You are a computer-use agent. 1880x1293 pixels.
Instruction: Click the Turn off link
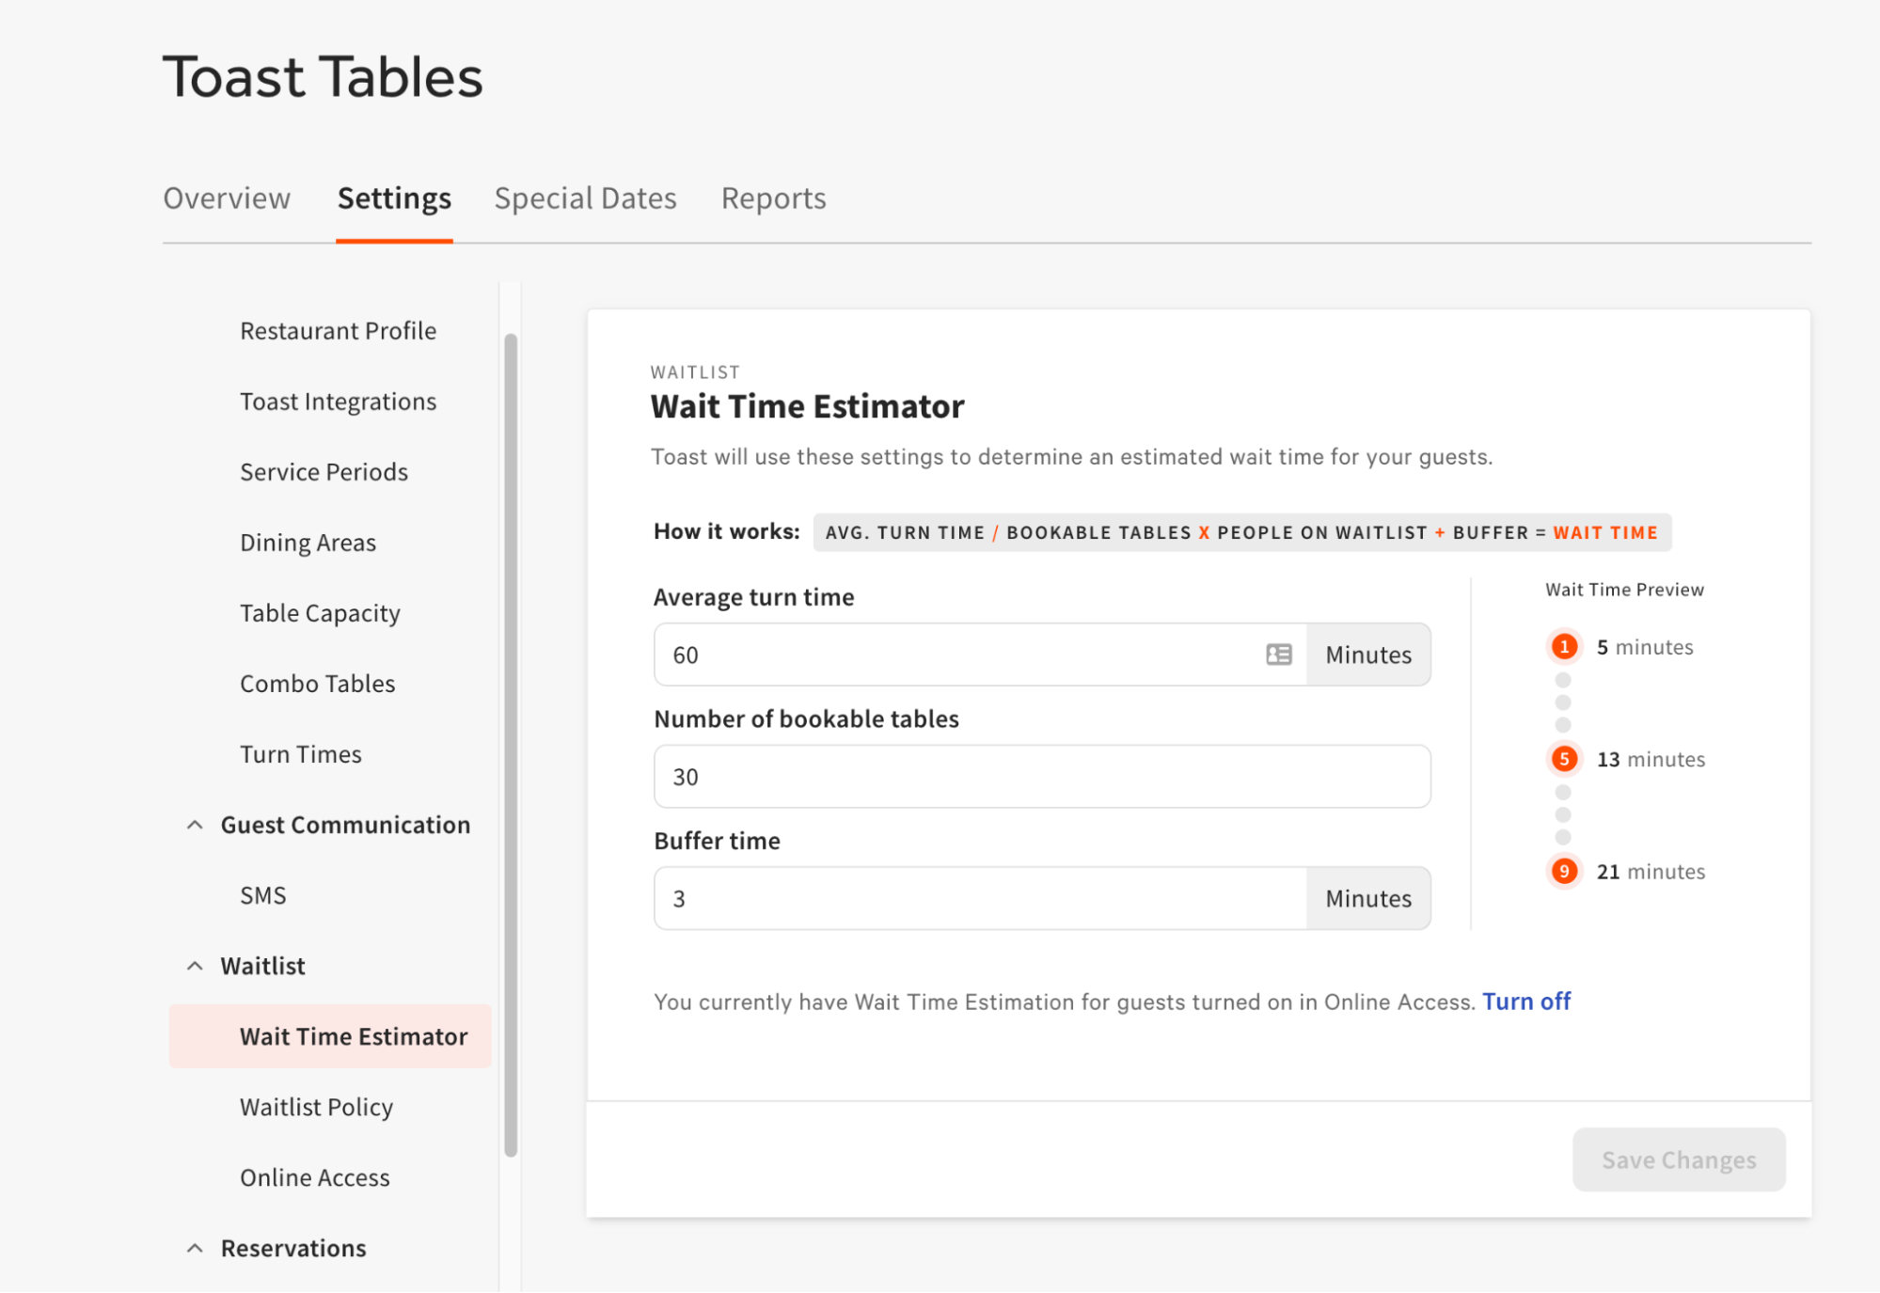coord(1525,1001)
